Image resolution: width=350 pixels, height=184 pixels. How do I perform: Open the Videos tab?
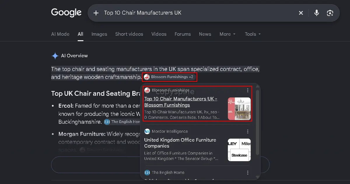(159, 34)
